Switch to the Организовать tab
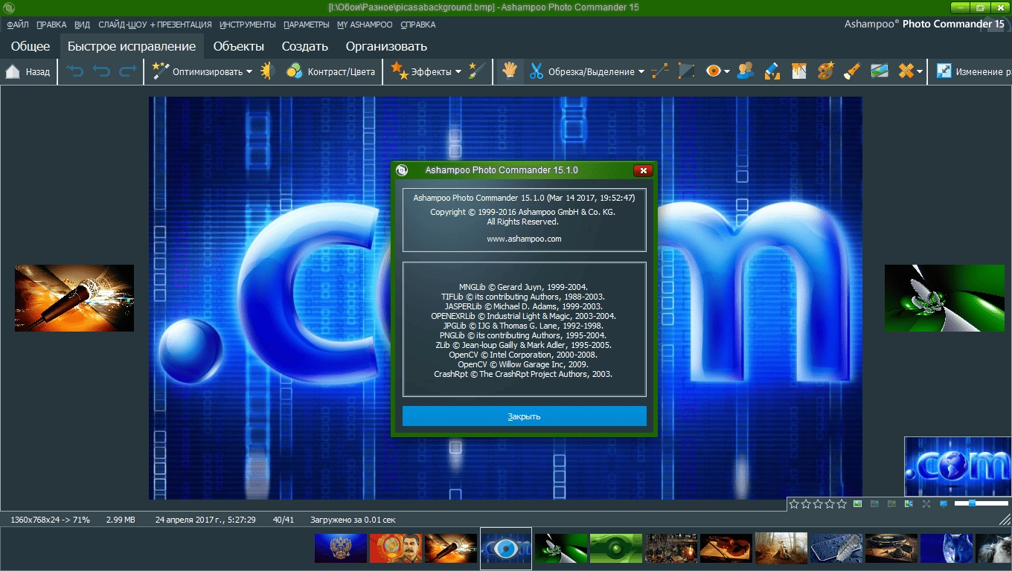 tap(386, 46)
